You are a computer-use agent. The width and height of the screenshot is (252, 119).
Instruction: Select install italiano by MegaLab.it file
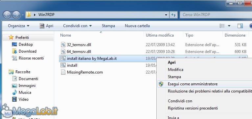click(92, 59)
